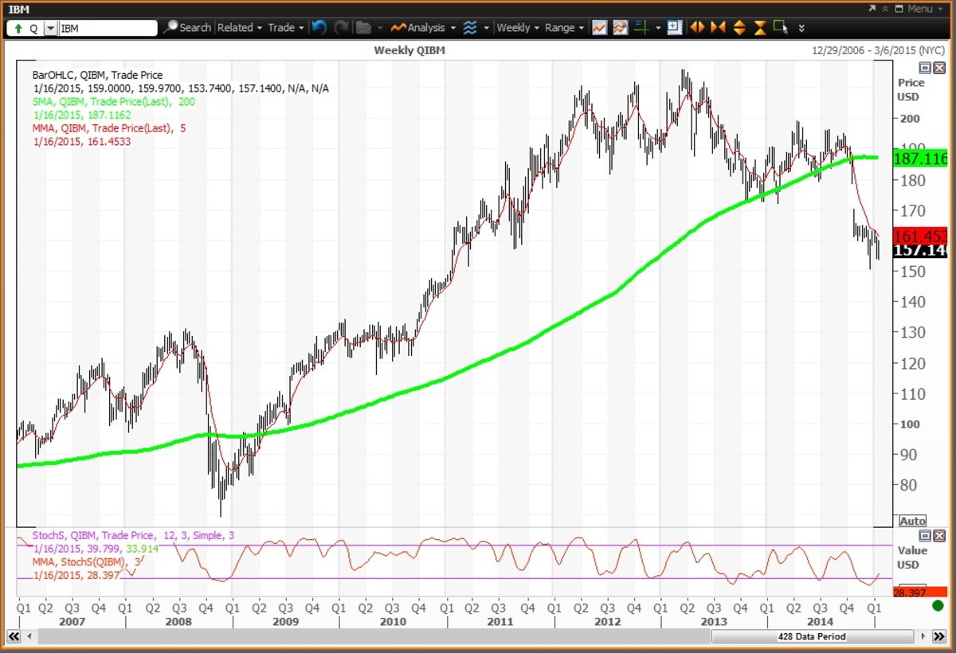Click the horizontal expand arrows icon
The width and height of the screenshot is (956, 653).
click(697, 27)
